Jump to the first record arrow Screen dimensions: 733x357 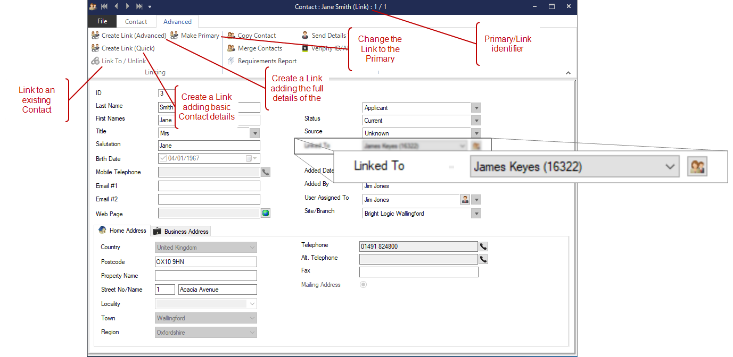(104, 6)
